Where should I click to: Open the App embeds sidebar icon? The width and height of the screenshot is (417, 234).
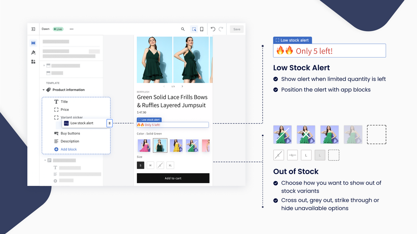click(33, 61)
